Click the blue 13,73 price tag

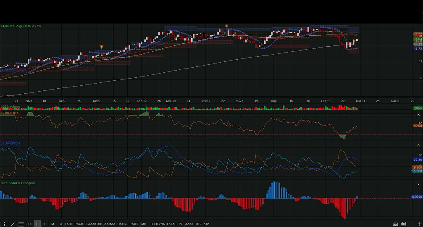pos(418,49)
